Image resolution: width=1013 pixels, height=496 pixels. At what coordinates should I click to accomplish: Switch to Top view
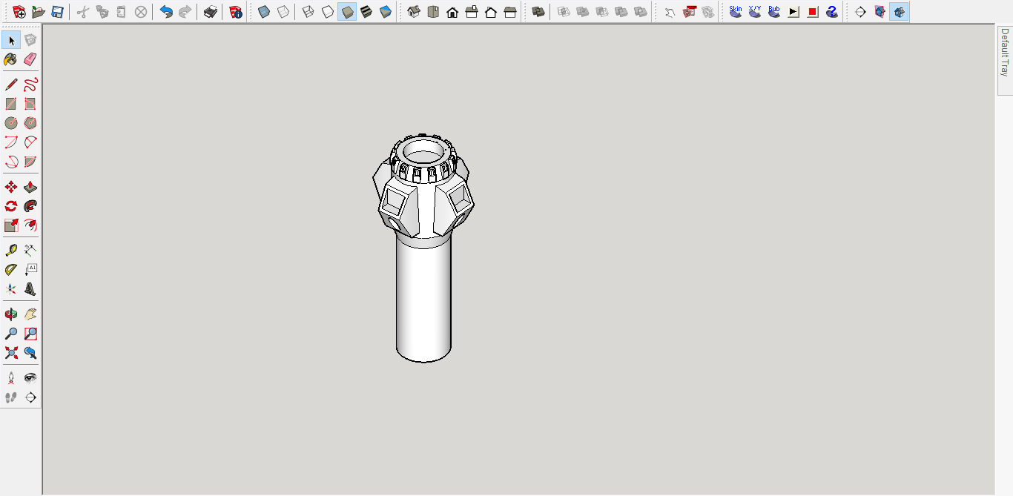tap(433, 12)
